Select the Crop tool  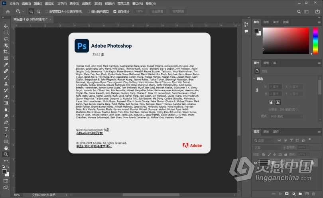coord(6,52)
